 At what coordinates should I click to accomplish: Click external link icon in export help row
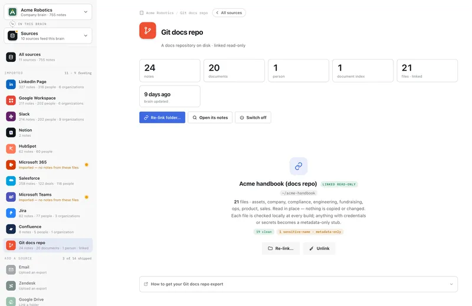146,284
